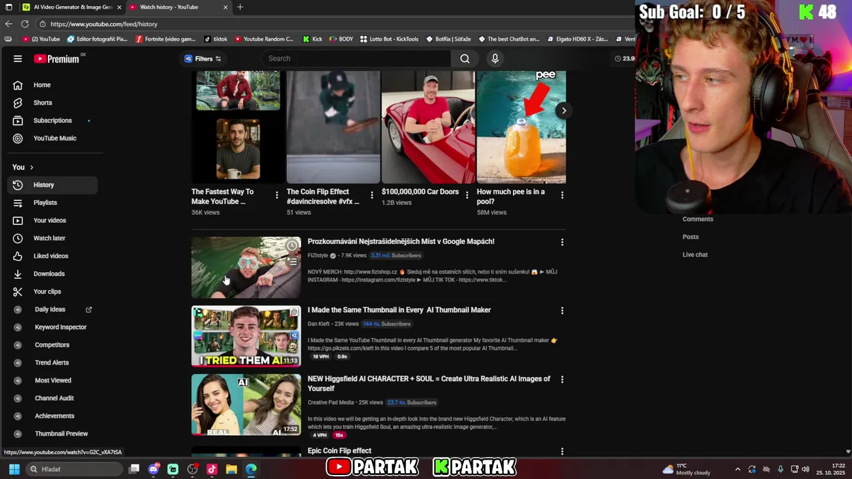852x479 pixels.
Task: Open How much pee short thumbnail
Action: [x=521, y=126]
